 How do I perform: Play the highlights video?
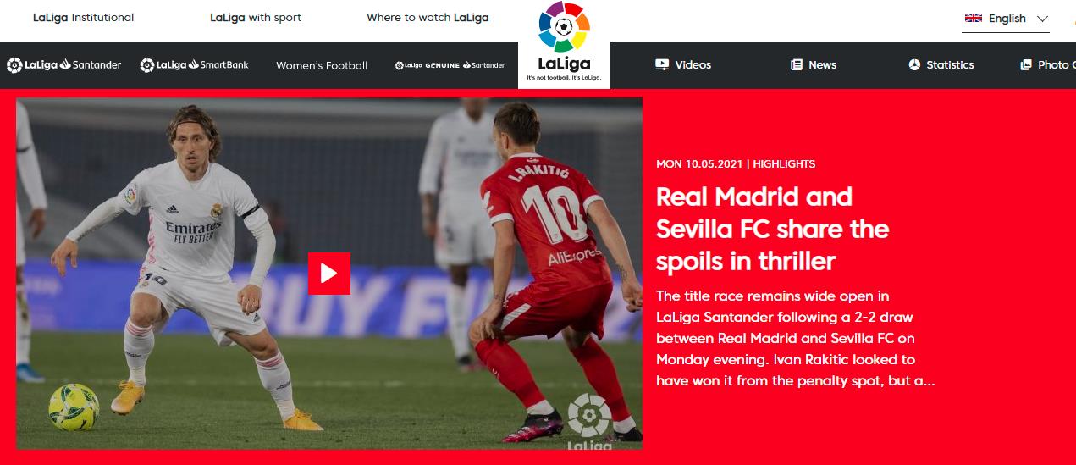[x=329, y=273]
